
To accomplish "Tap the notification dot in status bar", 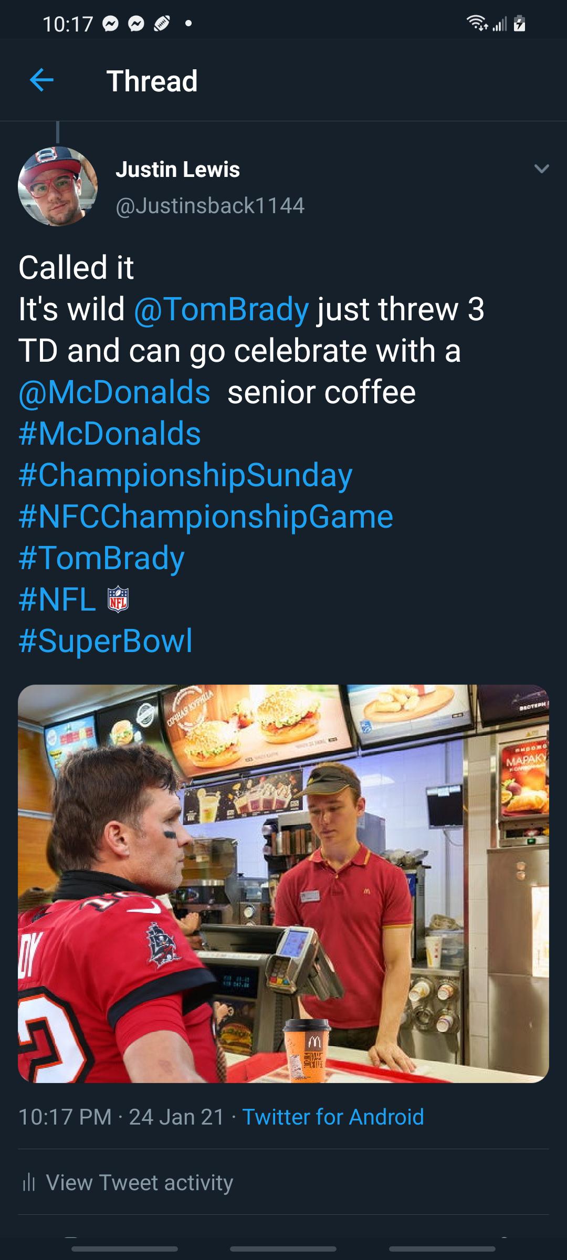I will pos(187,24).
